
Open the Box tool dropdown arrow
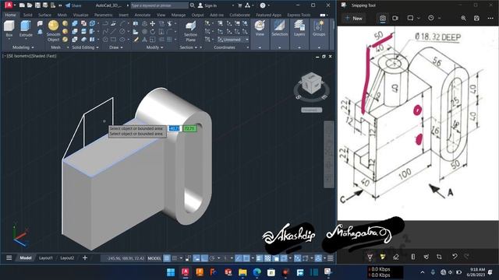pyautogui.click(x=9, y=39)
